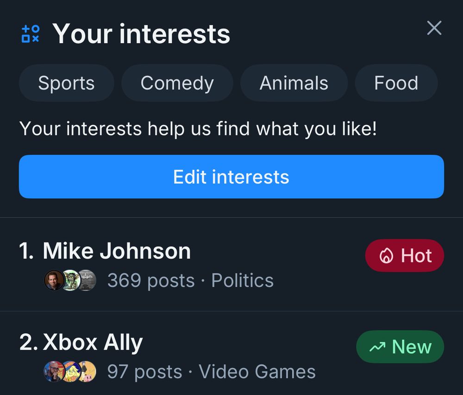This screenshot has width=463, height=395.
Task: Click the 97 posts text under Xbox Ally
Action: tap(144, 371)
